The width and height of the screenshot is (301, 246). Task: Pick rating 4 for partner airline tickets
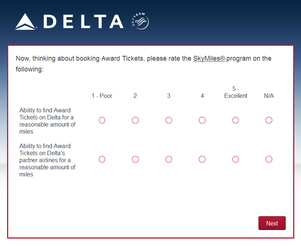pyautogui.click(x=202, y=159)
